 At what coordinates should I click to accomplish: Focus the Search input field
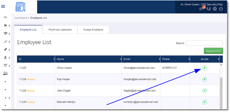[204, 43]
